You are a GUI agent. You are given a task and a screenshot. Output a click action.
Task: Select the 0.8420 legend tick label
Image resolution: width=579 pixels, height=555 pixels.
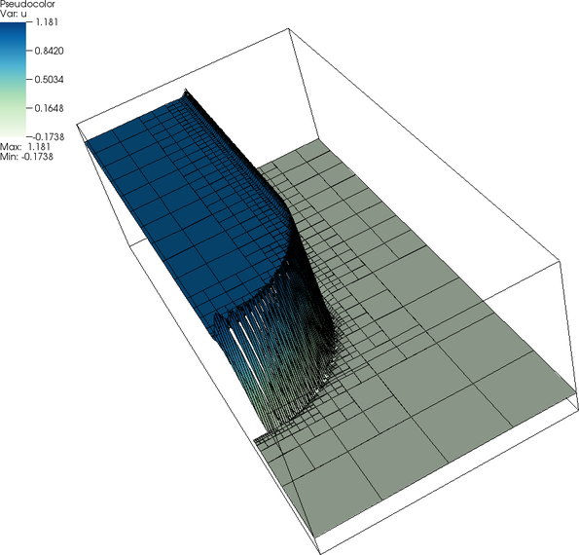(x=49, y=51)
